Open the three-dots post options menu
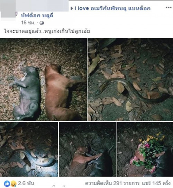Viewport: 173px width, 188px height. [169, 8]
